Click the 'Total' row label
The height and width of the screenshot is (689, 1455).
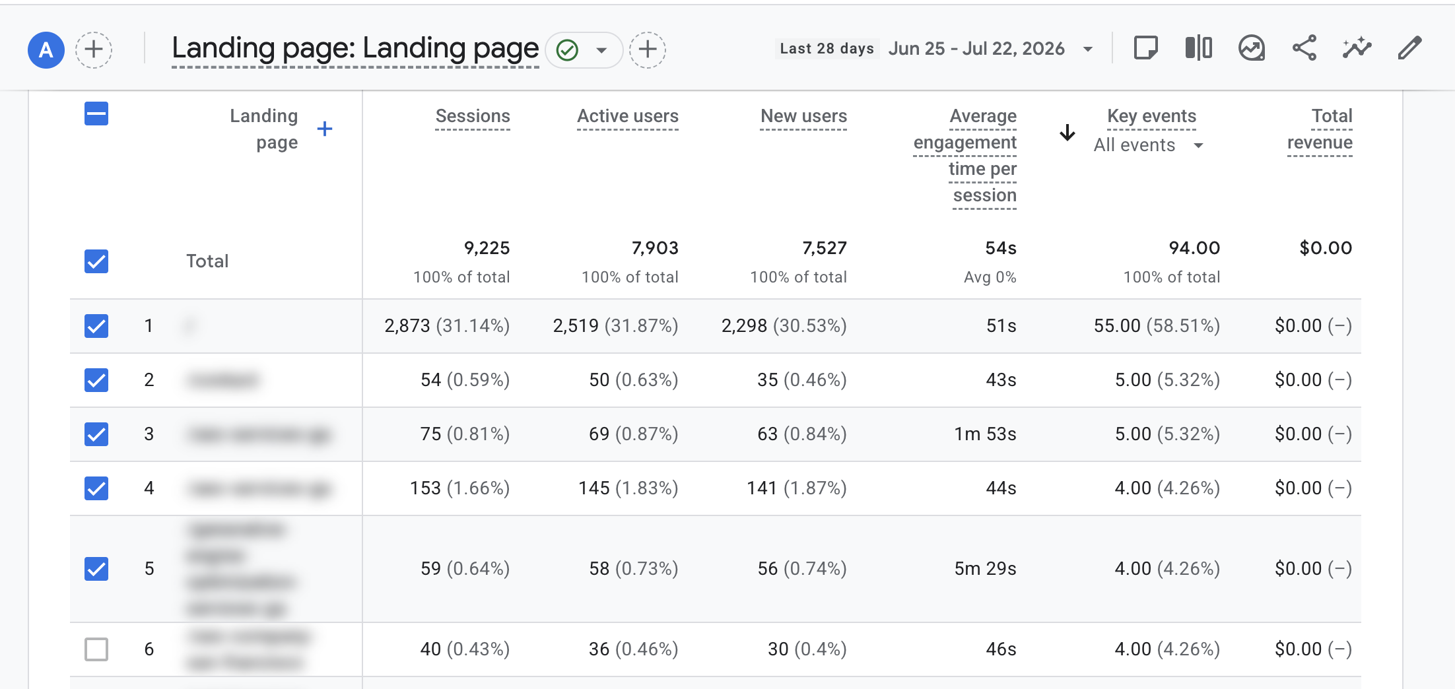point(207,261)
